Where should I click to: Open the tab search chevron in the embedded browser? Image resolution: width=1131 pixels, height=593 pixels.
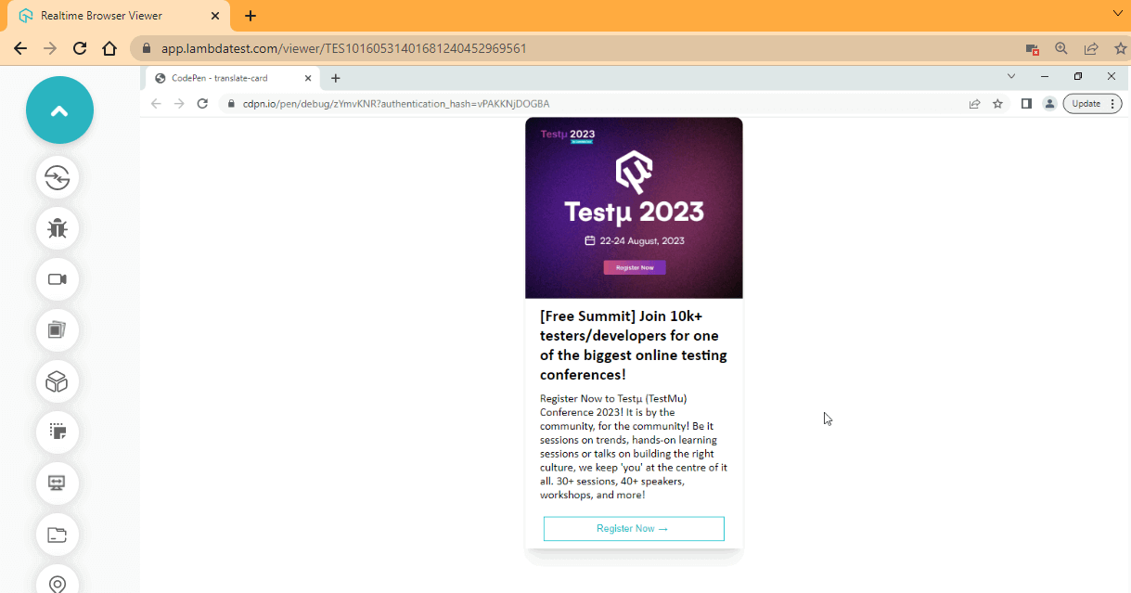pyautogui.click(x=1011, y=76)
